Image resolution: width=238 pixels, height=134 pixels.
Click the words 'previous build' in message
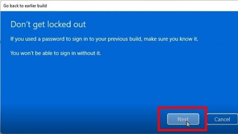click(x=125, y=39)
